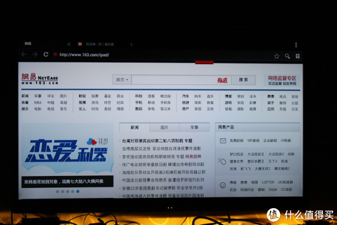Open headline 安徽22岁县团委副书记被停职
Viewport: 337px width, 225px height.
(162, 188)
